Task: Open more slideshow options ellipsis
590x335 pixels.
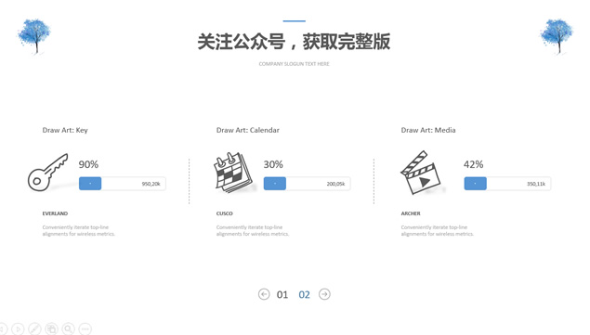Action: coord(85,329)
